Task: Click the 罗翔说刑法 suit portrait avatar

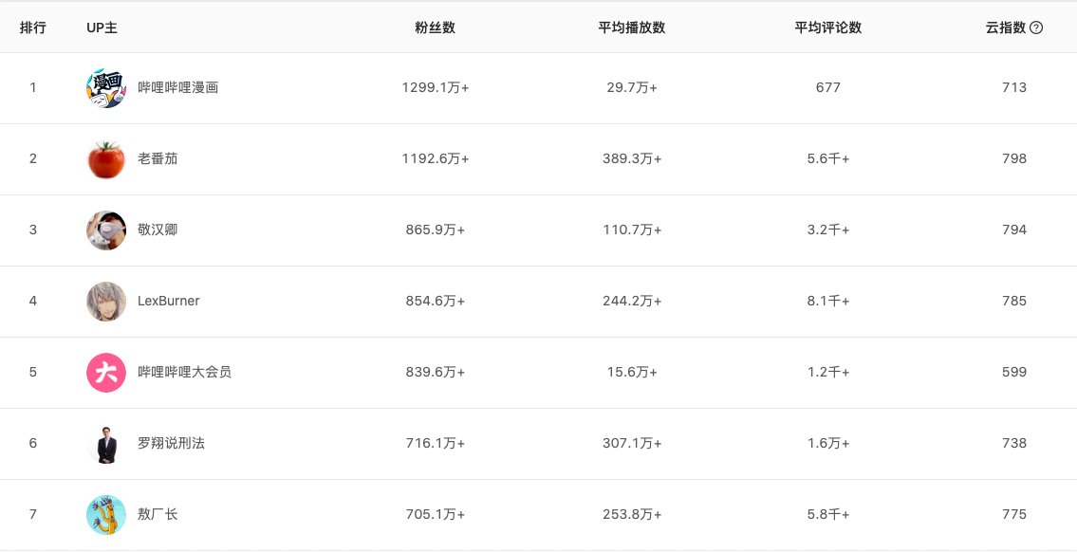Action: [105, 444]
